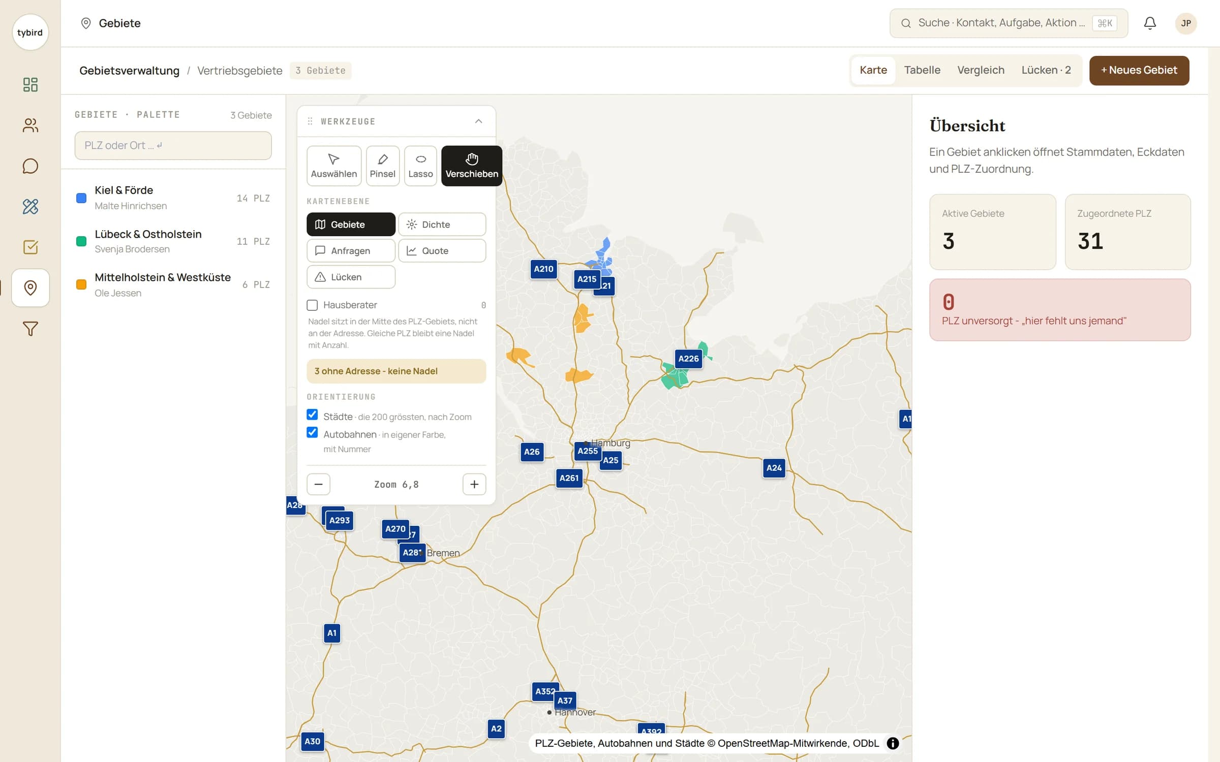Decrease zoom with minus button

(318, 484)
